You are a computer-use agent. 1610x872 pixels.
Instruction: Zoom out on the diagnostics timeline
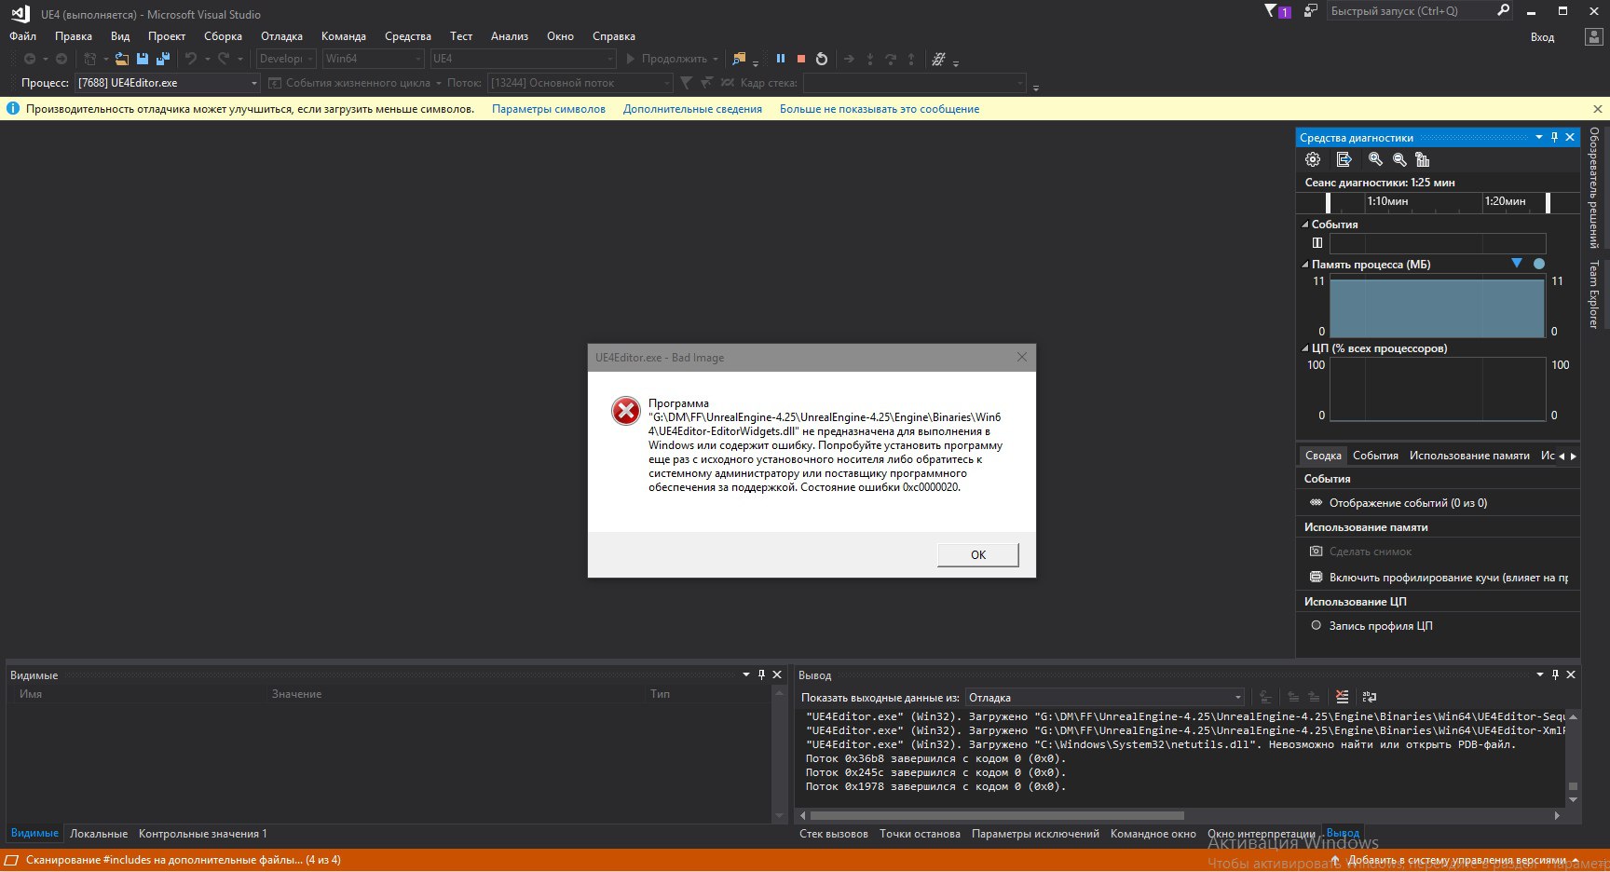[x=1399, y=159]
